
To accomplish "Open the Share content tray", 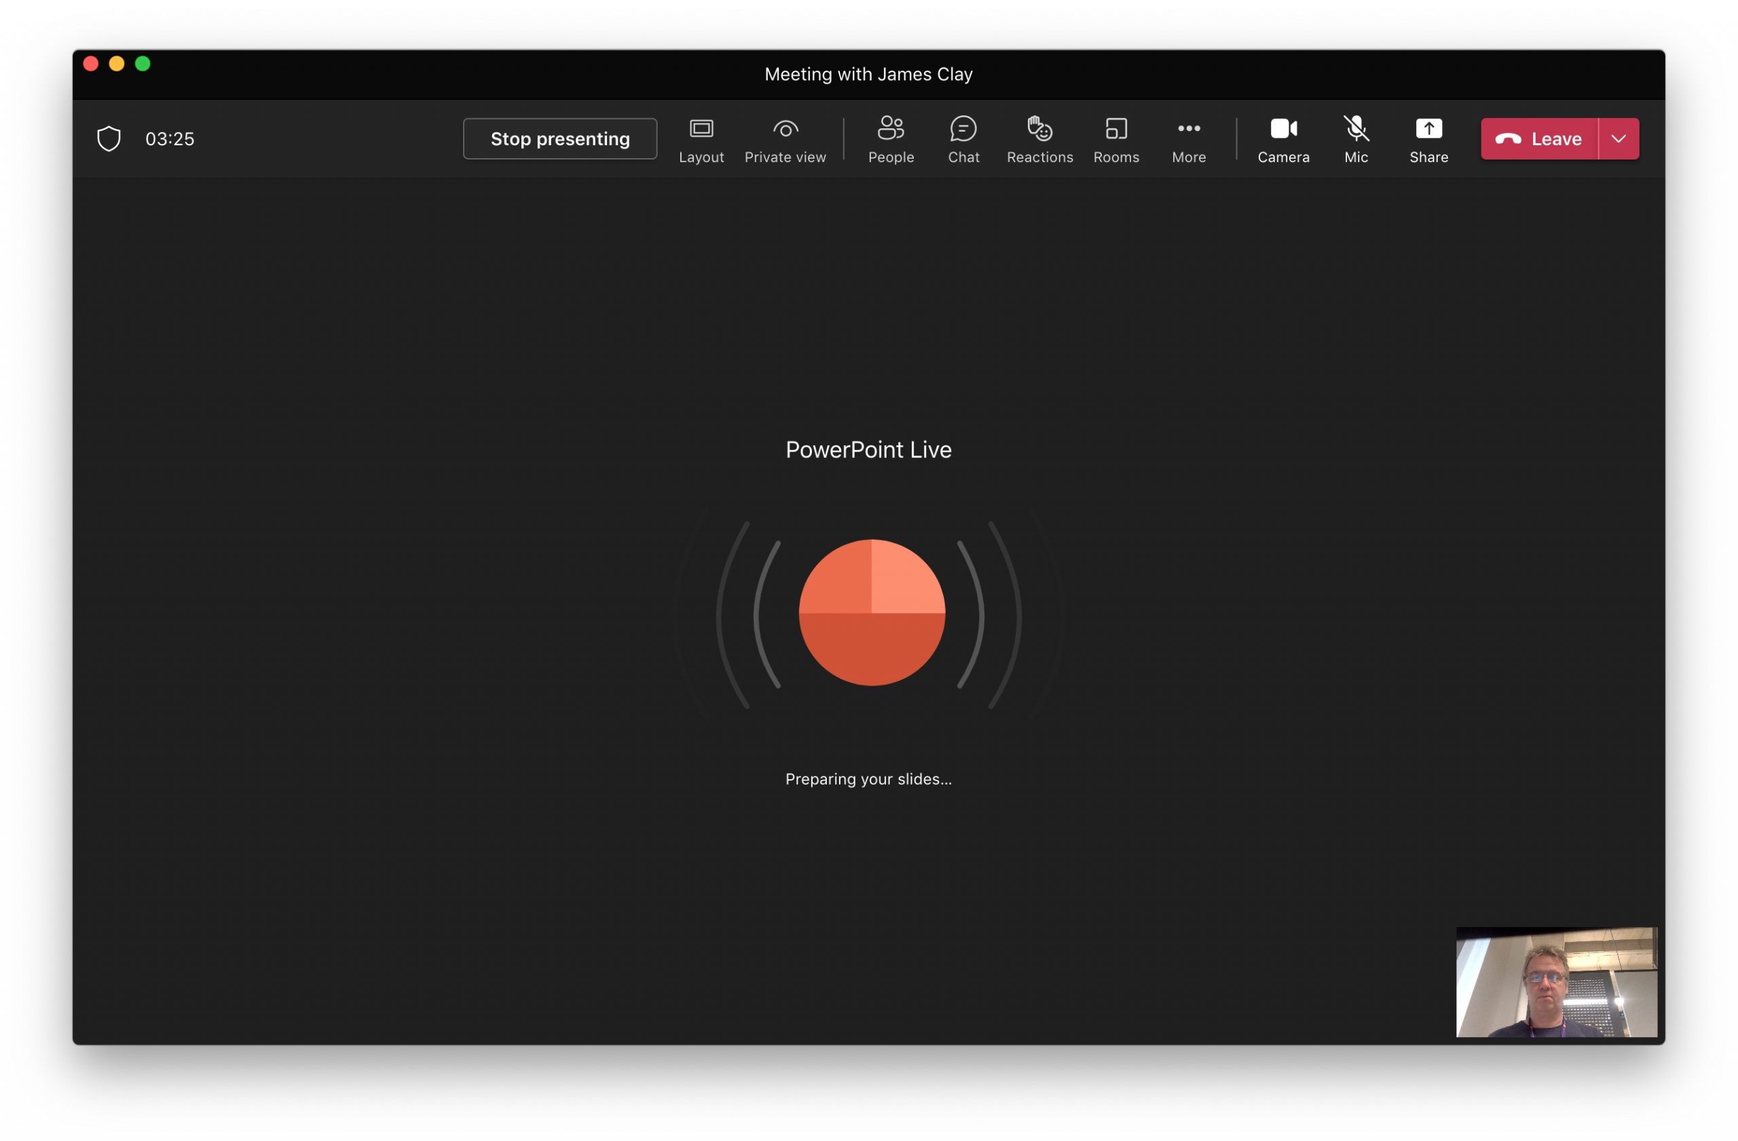I will coord(1428,140).
